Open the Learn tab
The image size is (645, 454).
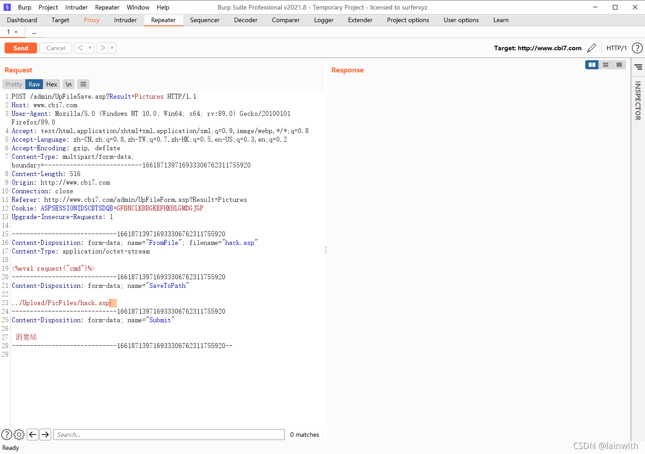point(501,20)
